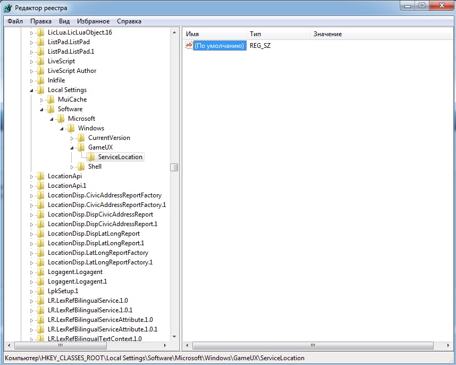Click the lnkfile folder icon
Screen dimensions: 456x365
(x=41, y=81)
